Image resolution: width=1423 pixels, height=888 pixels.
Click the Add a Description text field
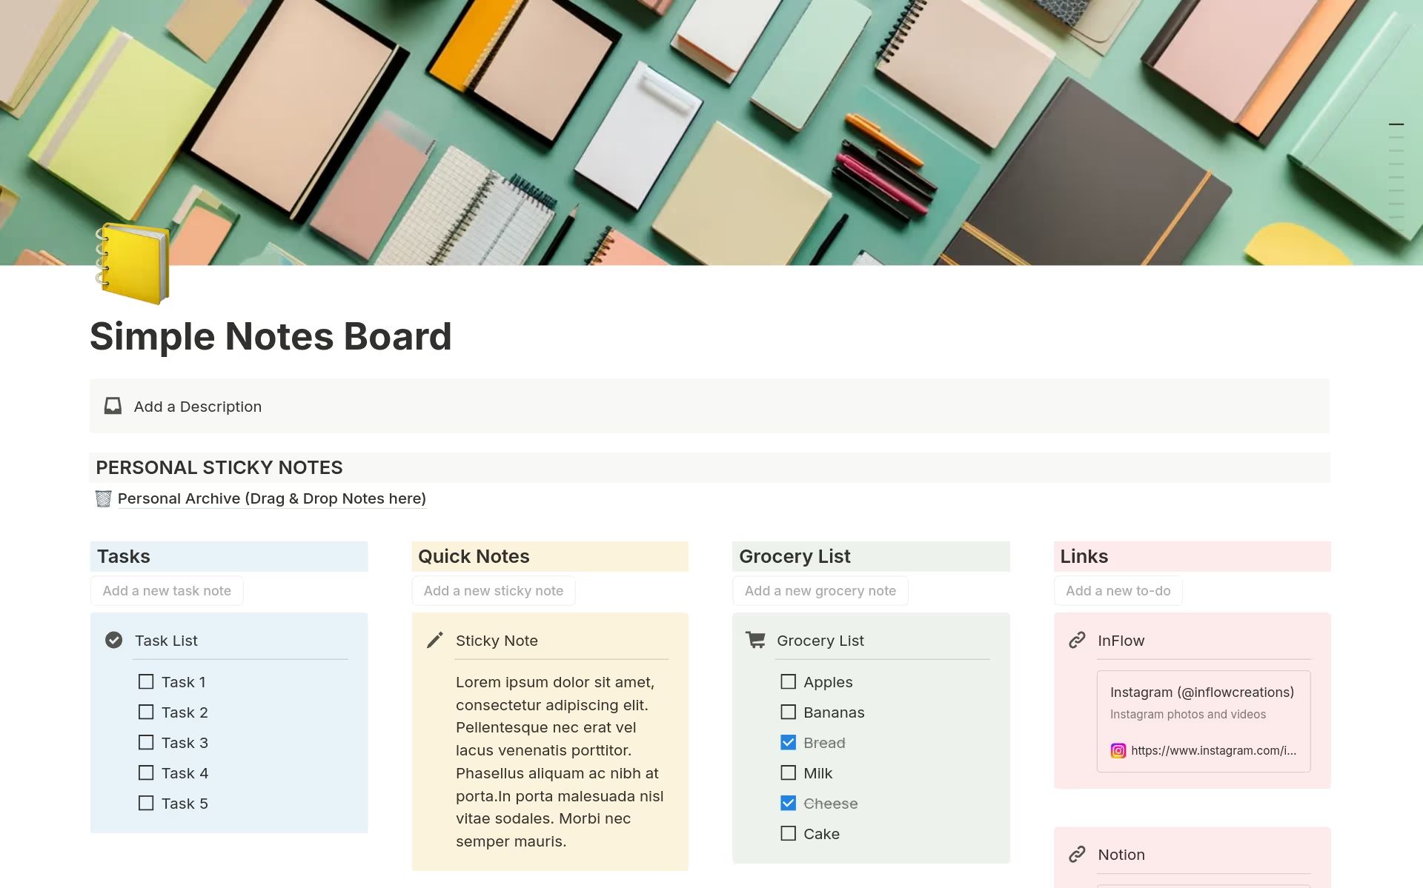198,407
